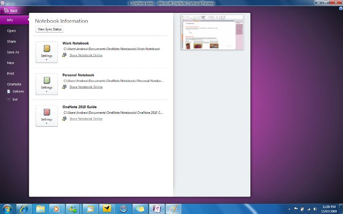
Task: Click the notebook page preview thumbnail
Action: [212, 33]
